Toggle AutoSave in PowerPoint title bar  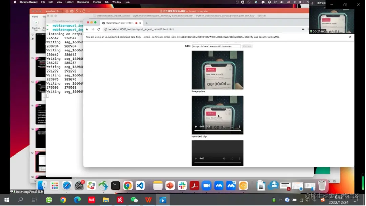tap(60, 11)
